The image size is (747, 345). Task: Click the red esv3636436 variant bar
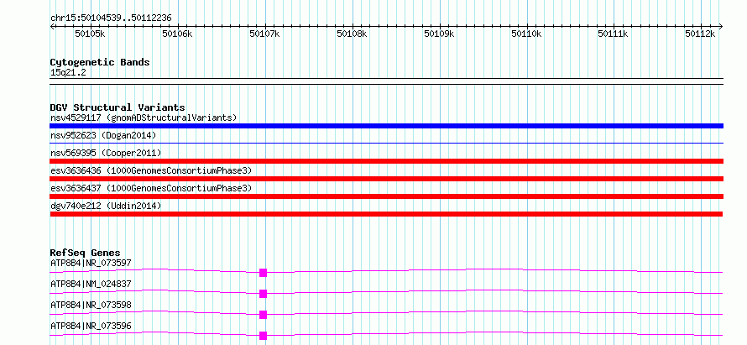[386, 179]
